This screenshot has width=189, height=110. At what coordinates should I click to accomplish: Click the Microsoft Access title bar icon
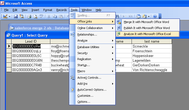2,3
